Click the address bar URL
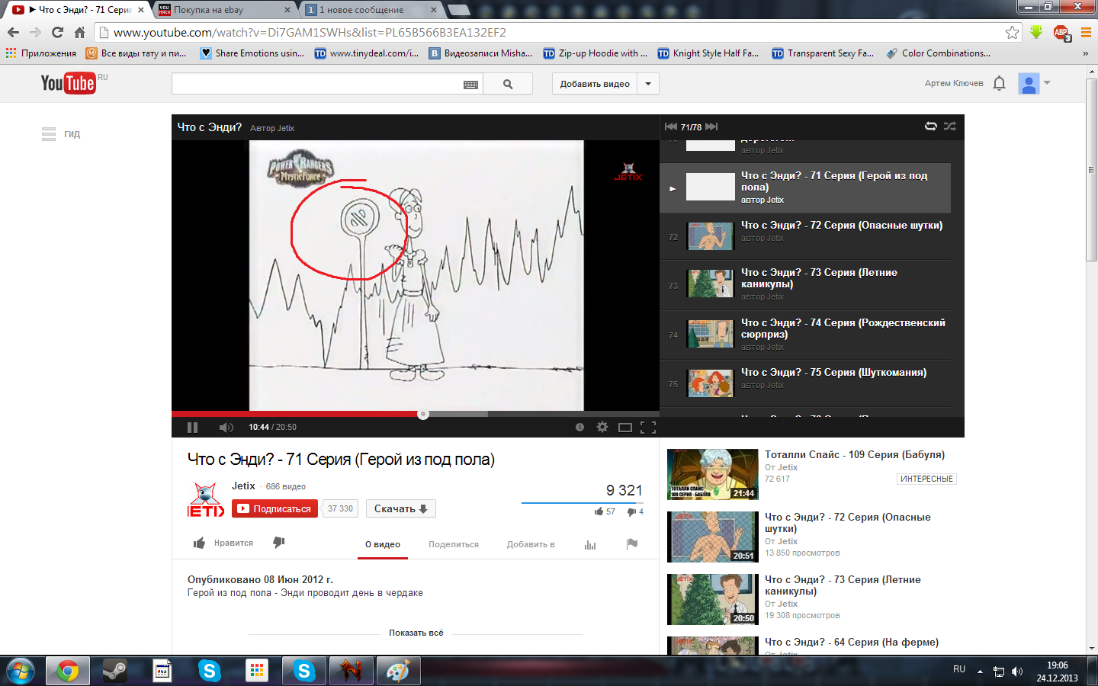The width and height of the screenshot is (1098, 686). [x=310, y=32]
